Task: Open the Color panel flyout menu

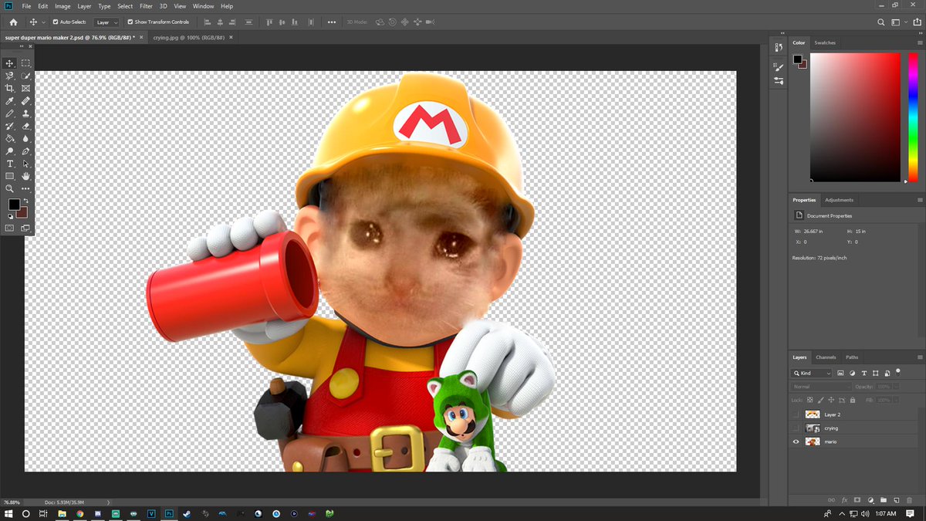Action: coord(919,42)
